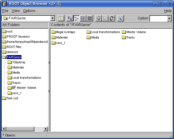Screen dimensions: 174x139
Task: Uncheck the Master Volume checkbox
Action: (x=14, y=88)
